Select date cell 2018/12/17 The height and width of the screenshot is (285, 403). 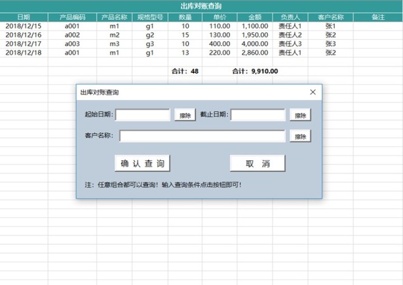tap(24, 44)
